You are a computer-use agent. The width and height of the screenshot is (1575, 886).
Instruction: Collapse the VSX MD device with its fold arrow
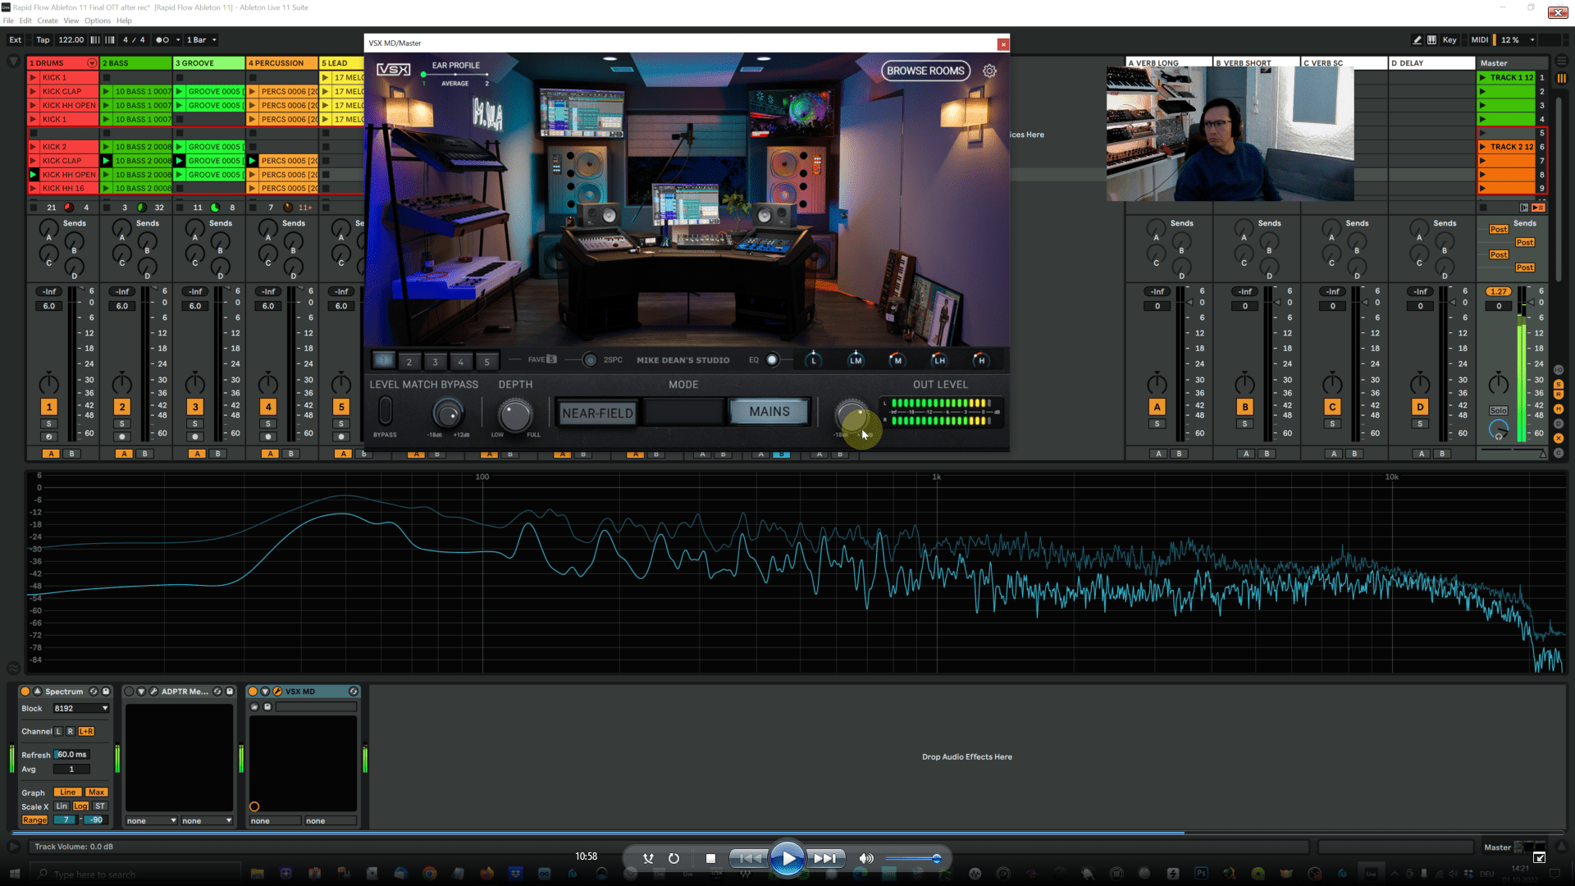click(265, 692)
